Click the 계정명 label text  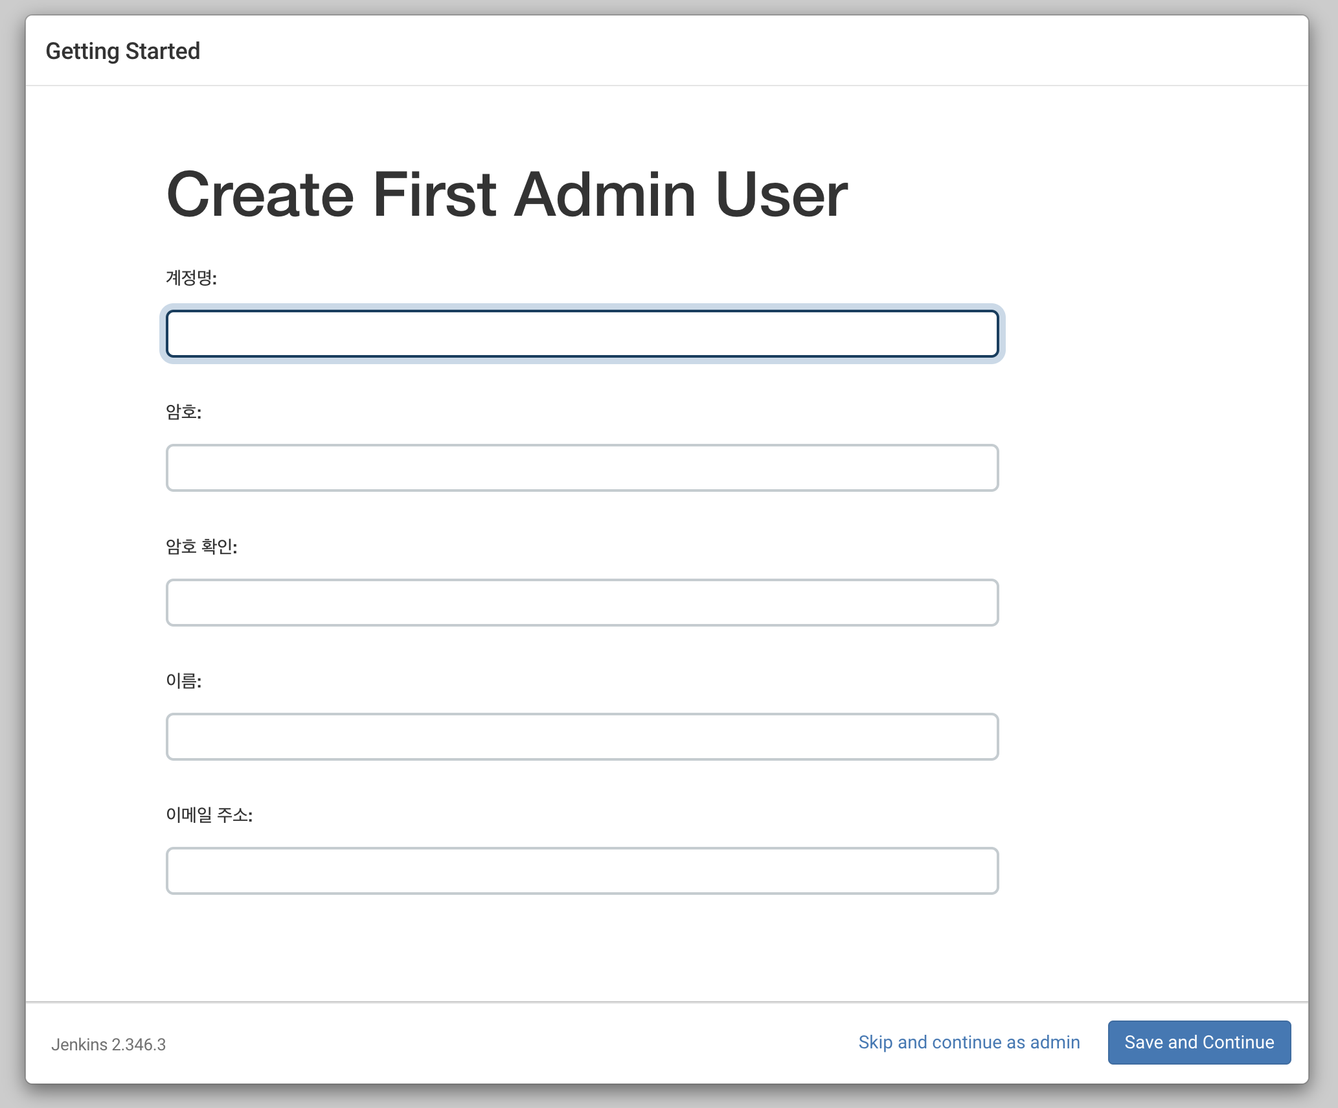coord(191,278)
